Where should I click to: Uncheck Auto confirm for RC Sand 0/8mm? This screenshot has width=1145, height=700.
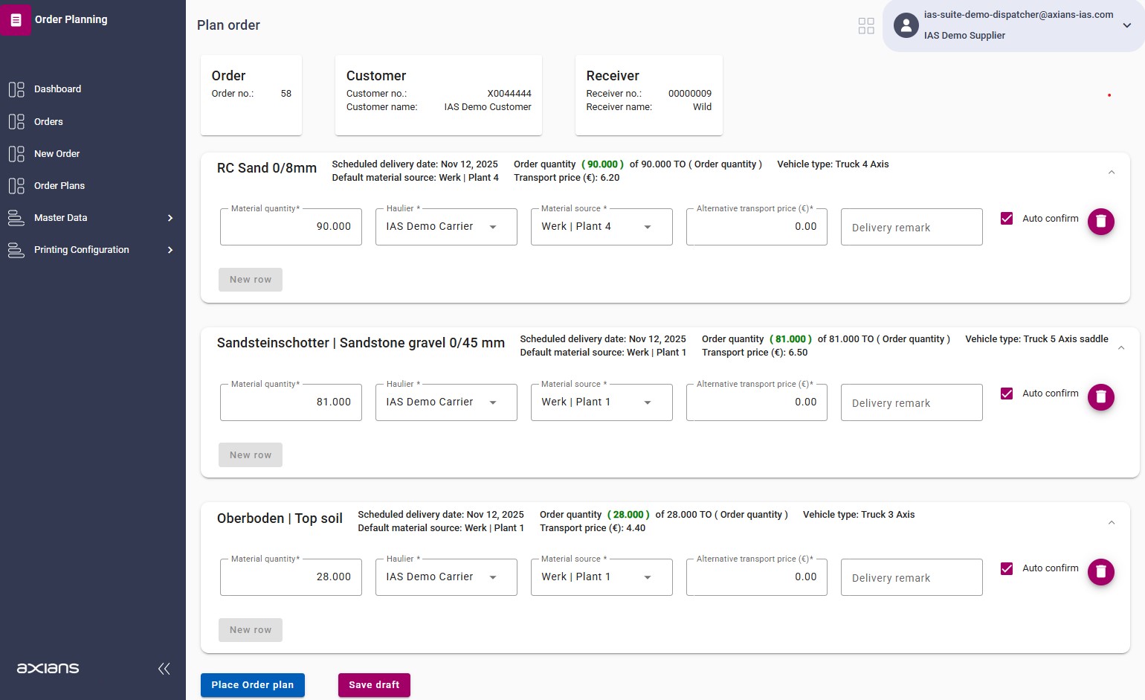coord(1007,219)
